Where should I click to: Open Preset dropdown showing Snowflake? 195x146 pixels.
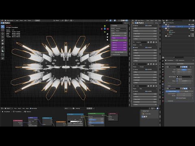coord(121,28)
